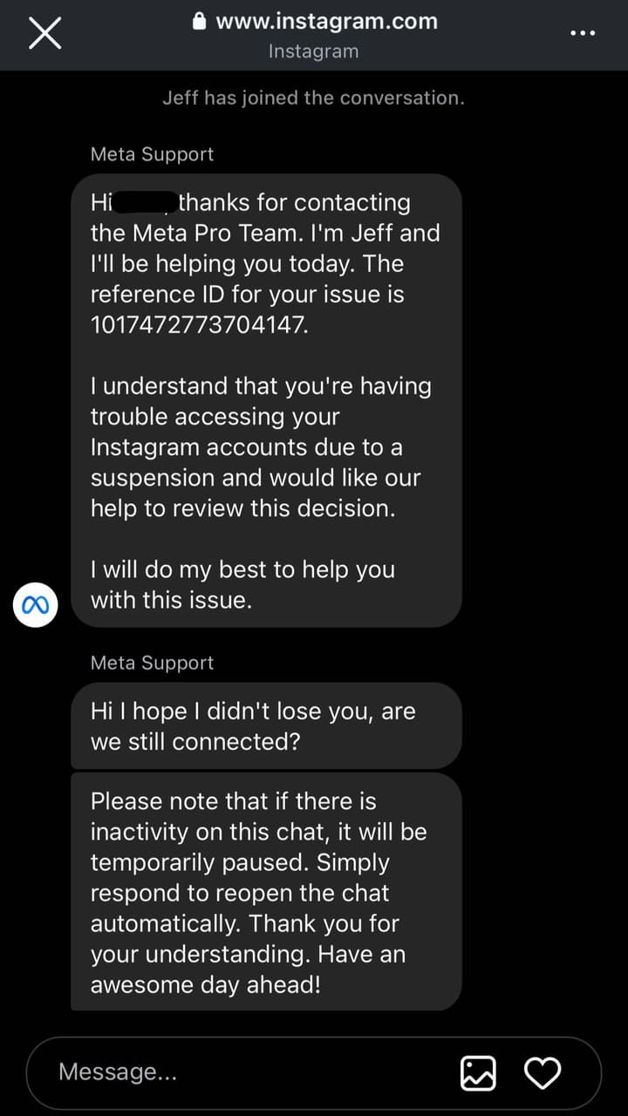Click the Meta Support label above 'Hi I hope'
Screen dimensions: 628x1116
[152, 663]
